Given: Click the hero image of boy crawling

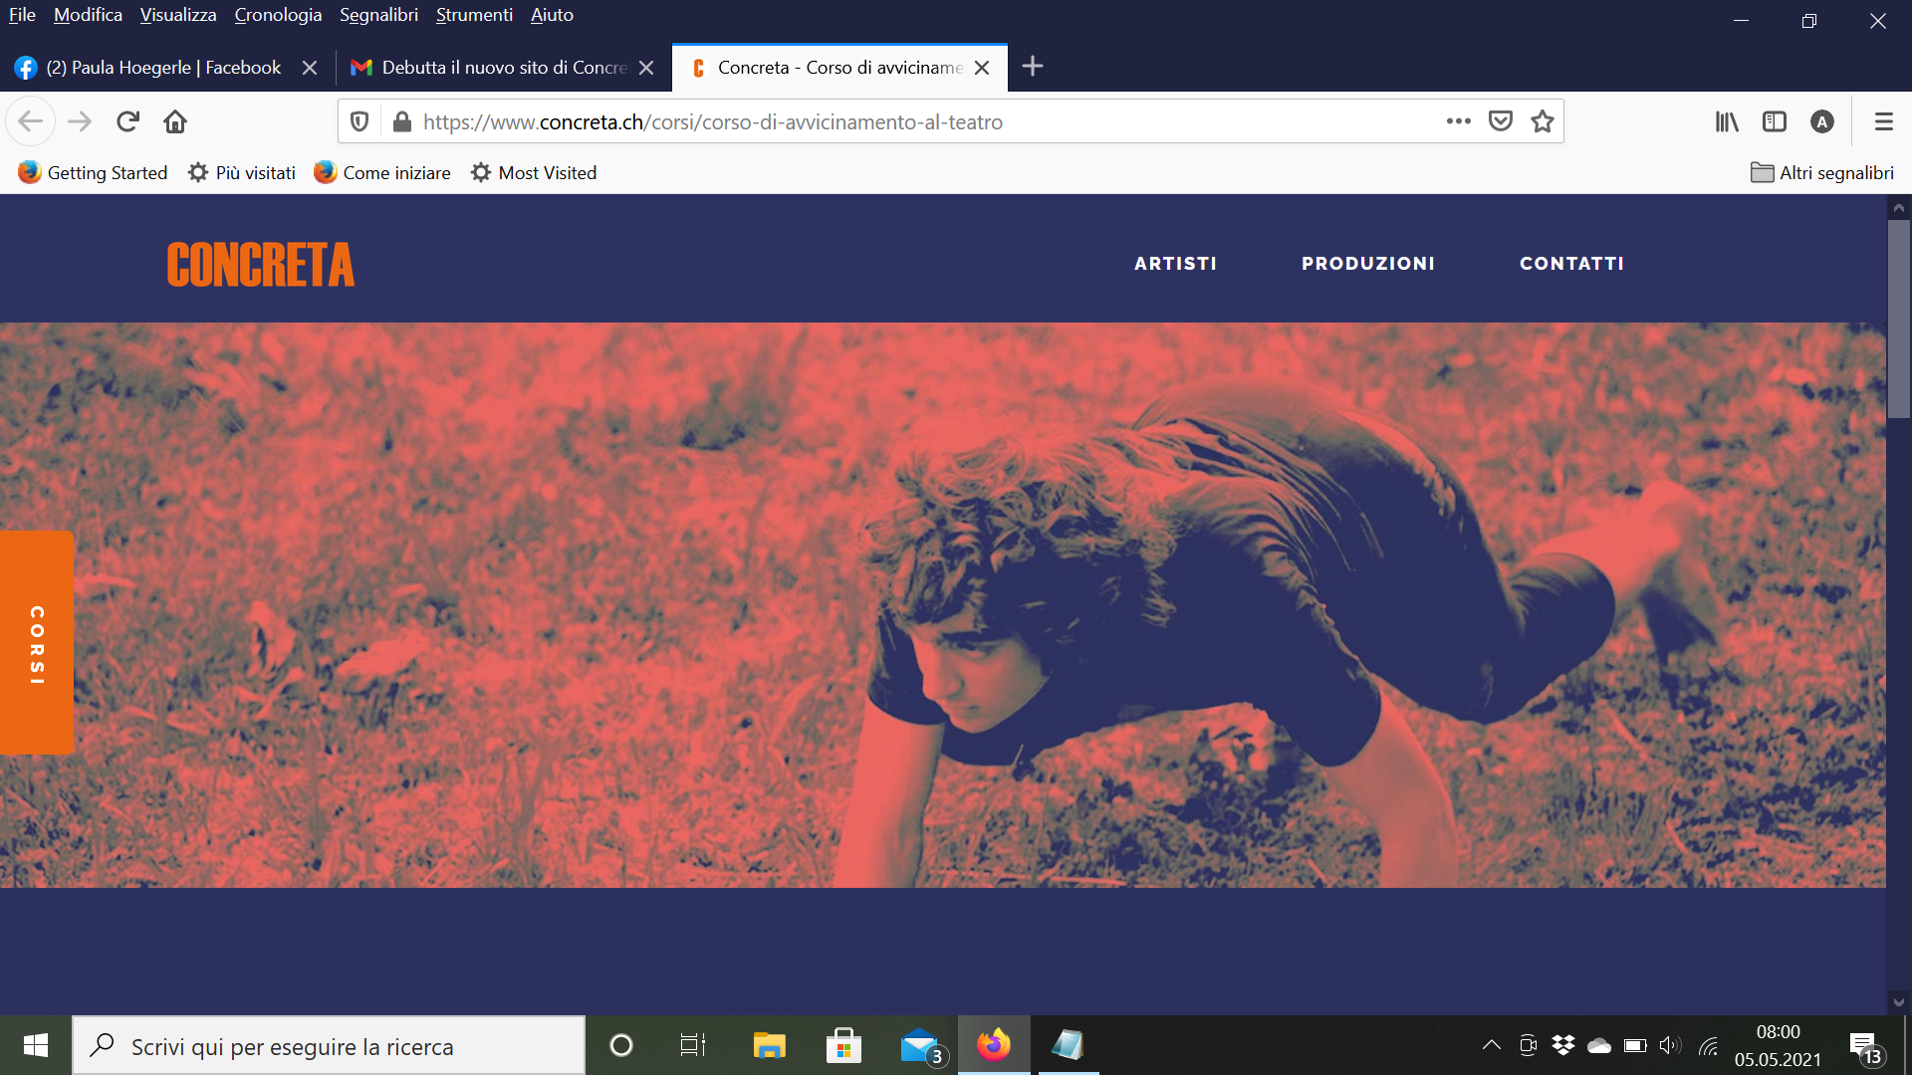Looking at the screenshot, I should coord(943,604).
